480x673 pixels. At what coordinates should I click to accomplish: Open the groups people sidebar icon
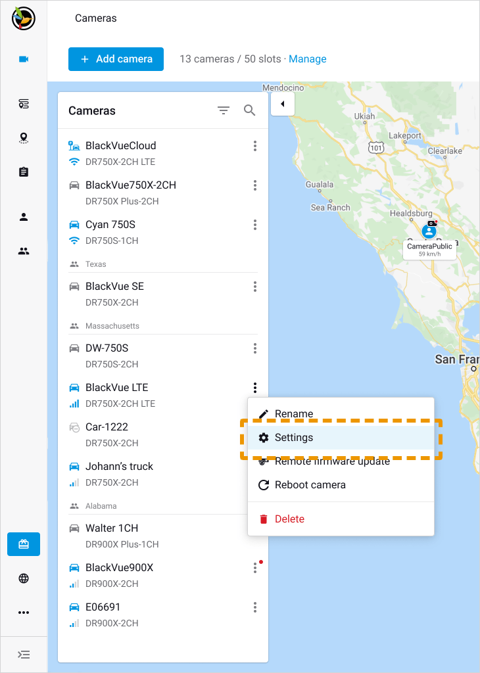click(x=24, y=251)
